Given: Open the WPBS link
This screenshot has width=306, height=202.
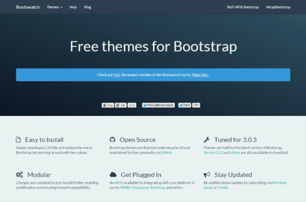Looking at the screenshot, I should pos(125,188).
